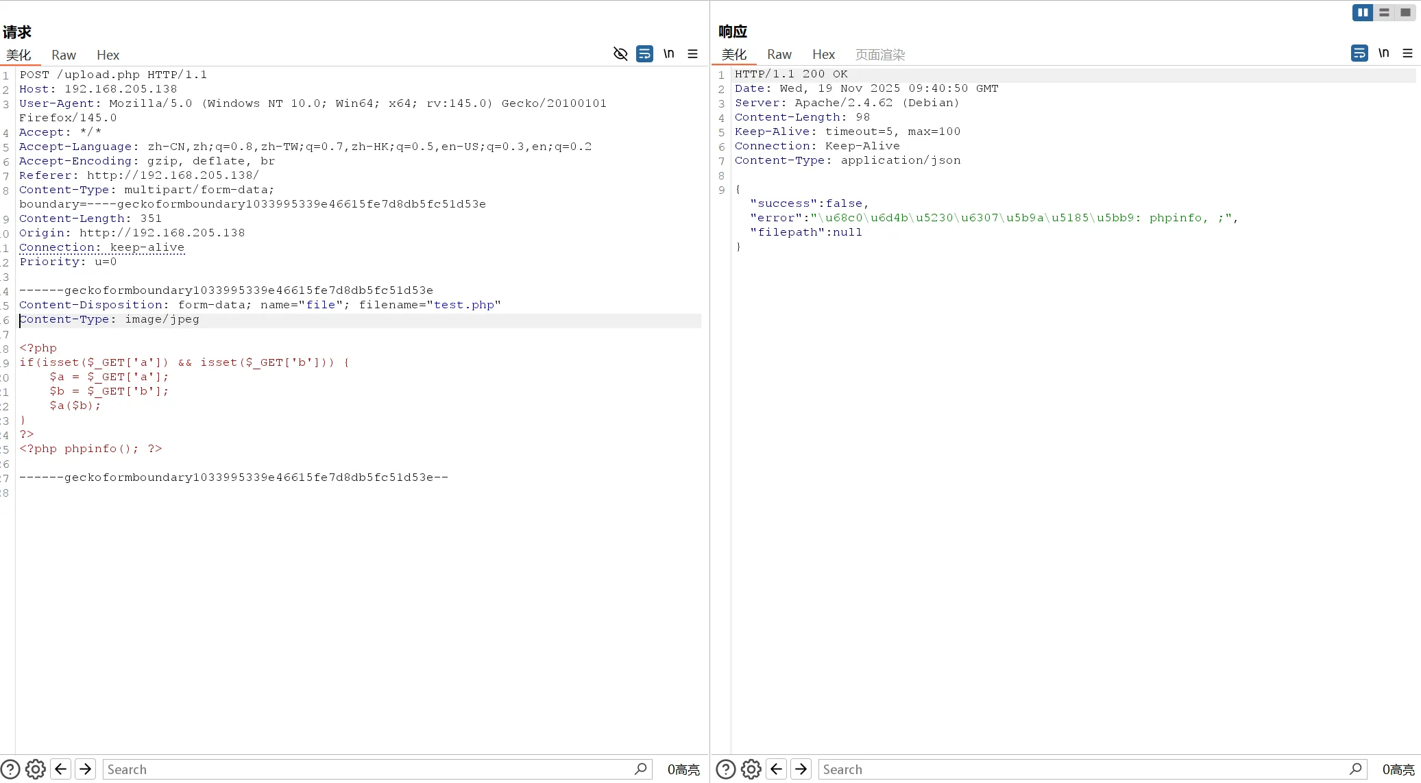Open response search settings gear
Image resolution: width=1421 pixels, height=783 pixels.
pyautogui.click(x=751, y=769)
